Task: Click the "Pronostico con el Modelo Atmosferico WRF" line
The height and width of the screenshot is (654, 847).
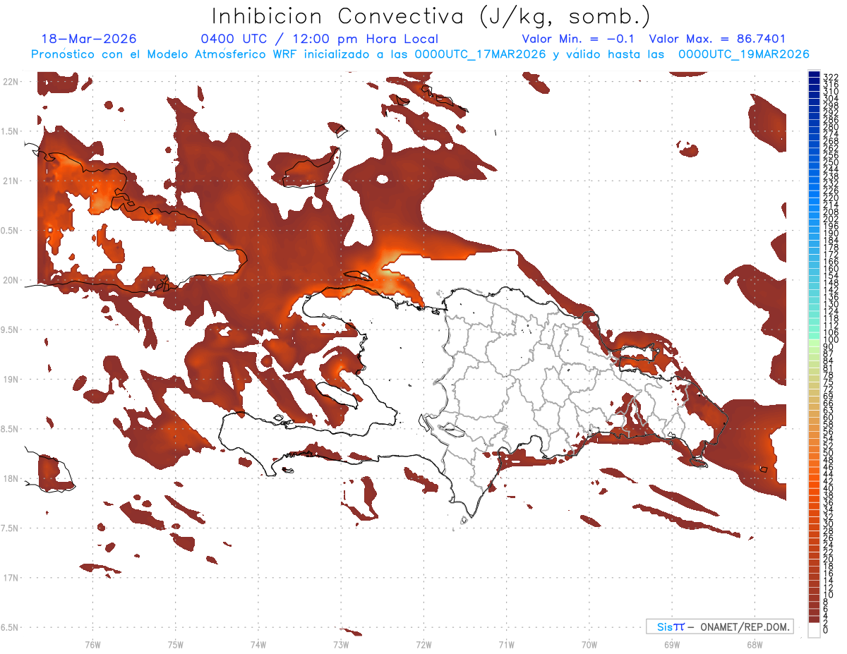Action: (x=420, y=54)
